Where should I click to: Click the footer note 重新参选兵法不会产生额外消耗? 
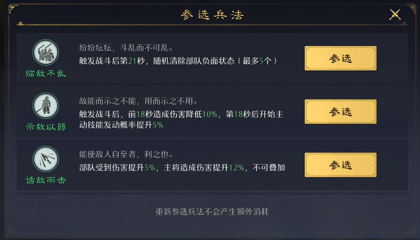coord(212,211)
